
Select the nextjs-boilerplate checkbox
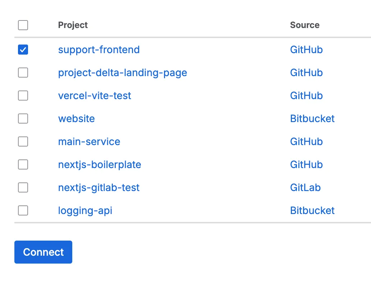[x=23, y=164]
